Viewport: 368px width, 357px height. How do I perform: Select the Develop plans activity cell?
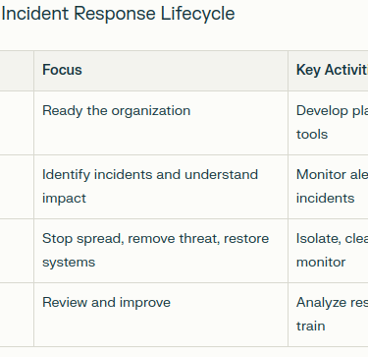pyautogui.click(x=328, y=123)
